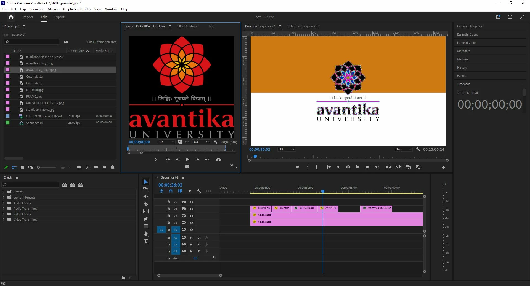Click Export Frame camera in Program monitor
Screen dimensions: 530x286
tap(348, 167)
